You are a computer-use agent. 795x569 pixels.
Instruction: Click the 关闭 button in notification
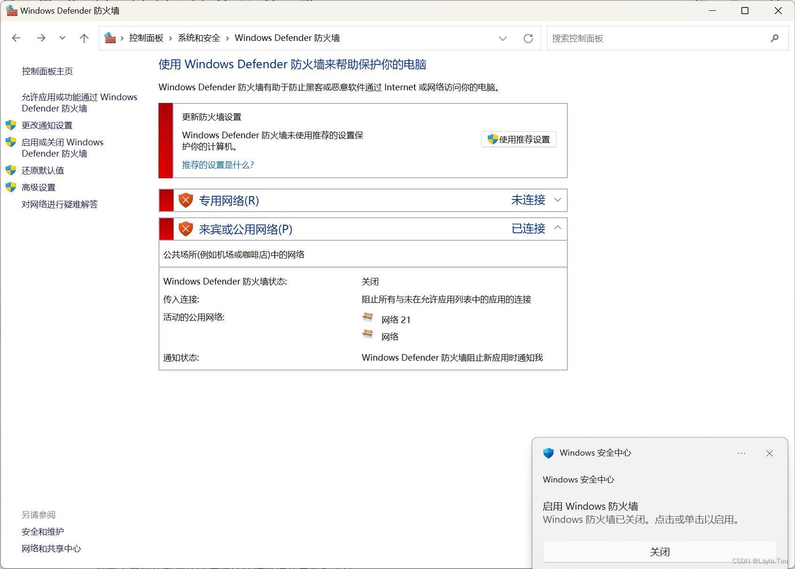point(660,552)
